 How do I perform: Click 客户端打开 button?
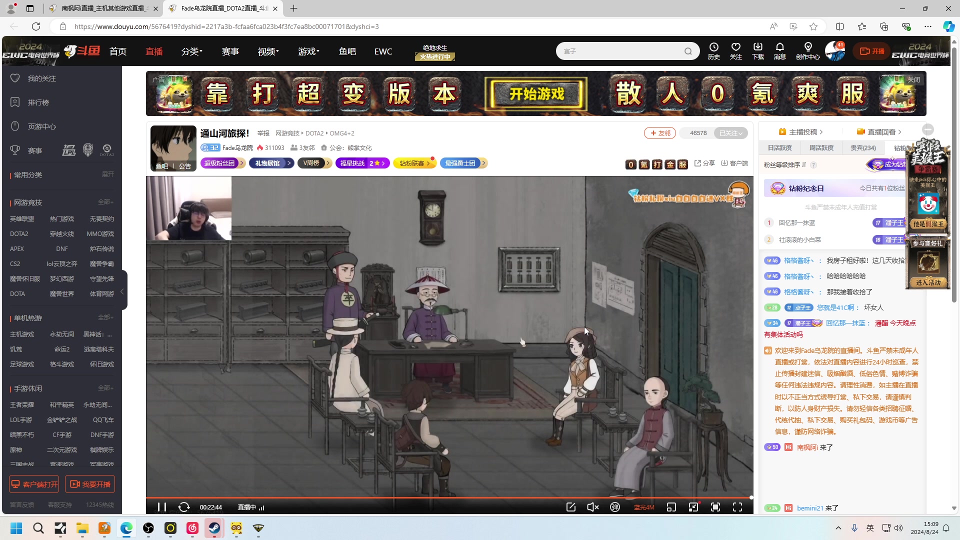34,484
